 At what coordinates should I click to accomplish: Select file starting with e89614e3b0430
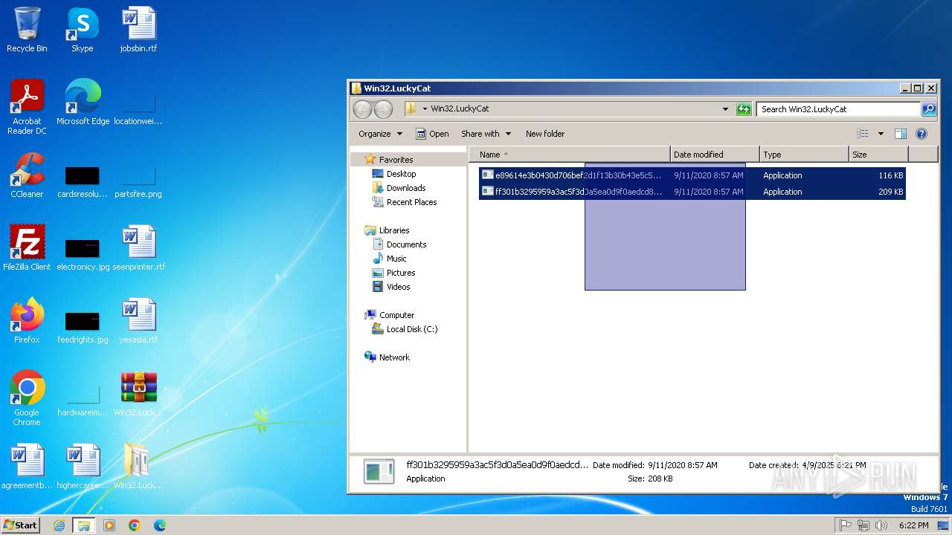click(692, 175)
